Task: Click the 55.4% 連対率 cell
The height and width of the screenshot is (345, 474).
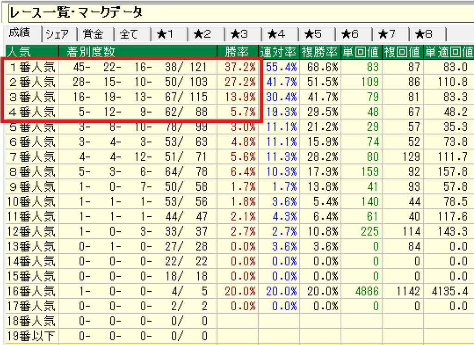Action: click(x=279, y=67)
